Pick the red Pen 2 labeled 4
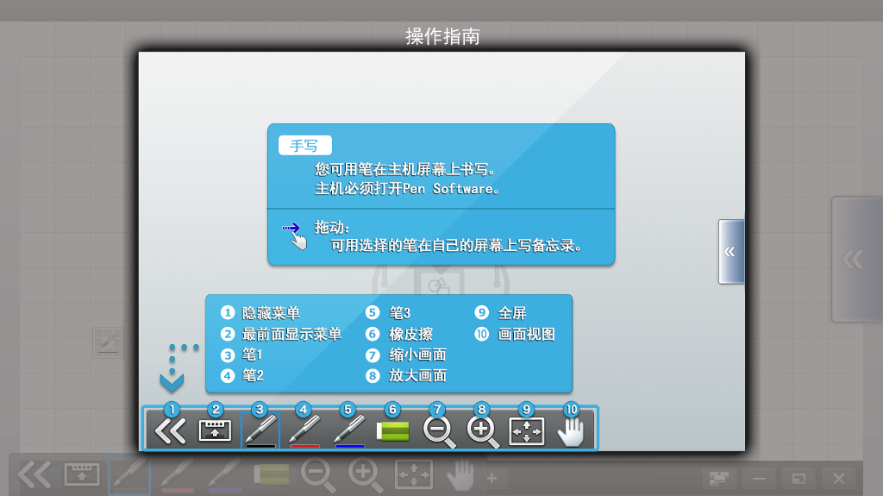This screenshot has width=883, height=496. (x=304, y=430)
